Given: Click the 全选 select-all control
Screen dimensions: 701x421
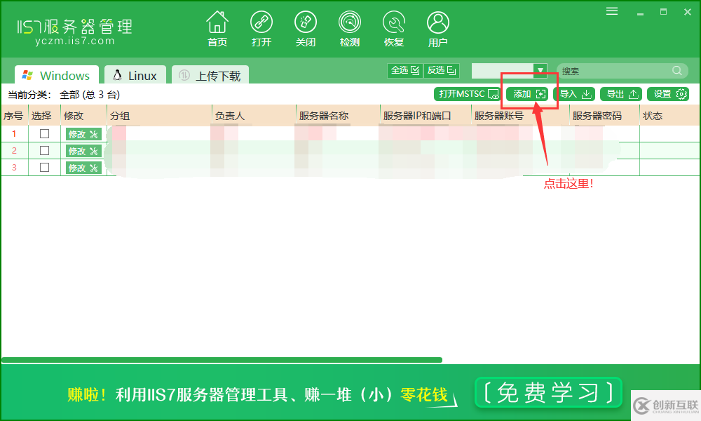Looking at the screenshot, I should [404, 70].
